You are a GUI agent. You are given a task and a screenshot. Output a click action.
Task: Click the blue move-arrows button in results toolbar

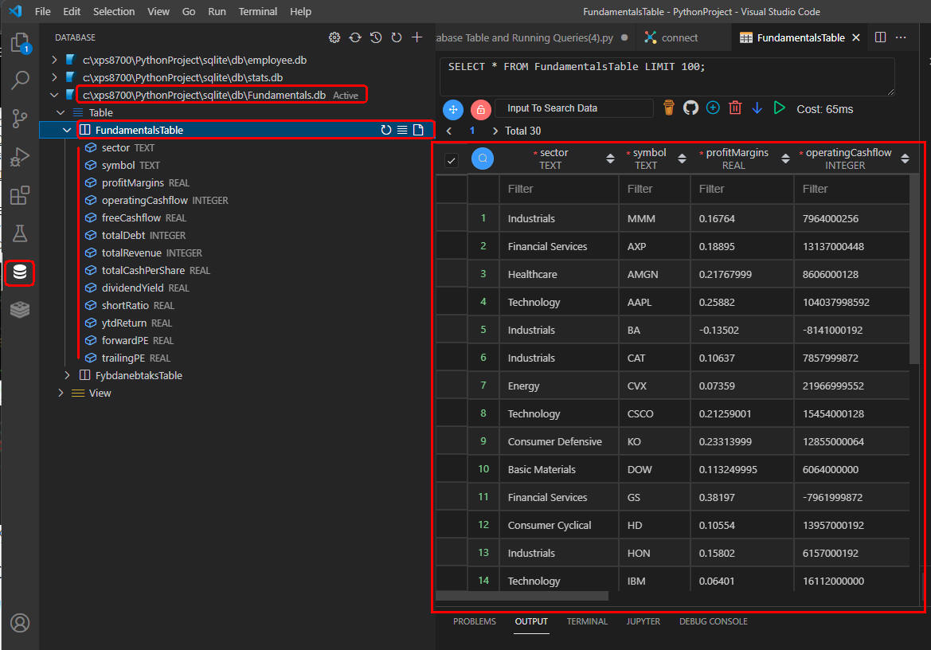(453, 109)
